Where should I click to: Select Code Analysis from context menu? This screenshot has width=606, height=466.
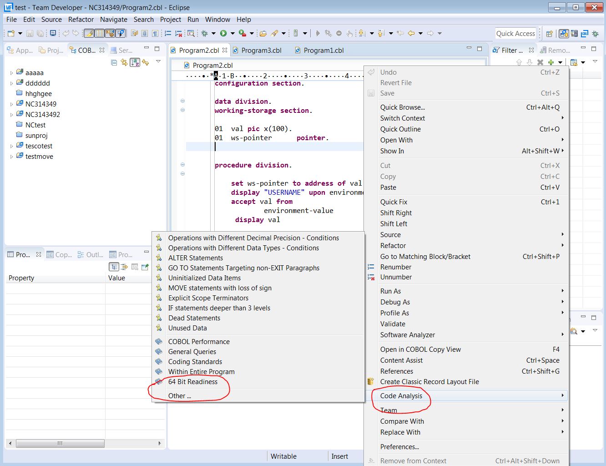click(x=401, y=396)
